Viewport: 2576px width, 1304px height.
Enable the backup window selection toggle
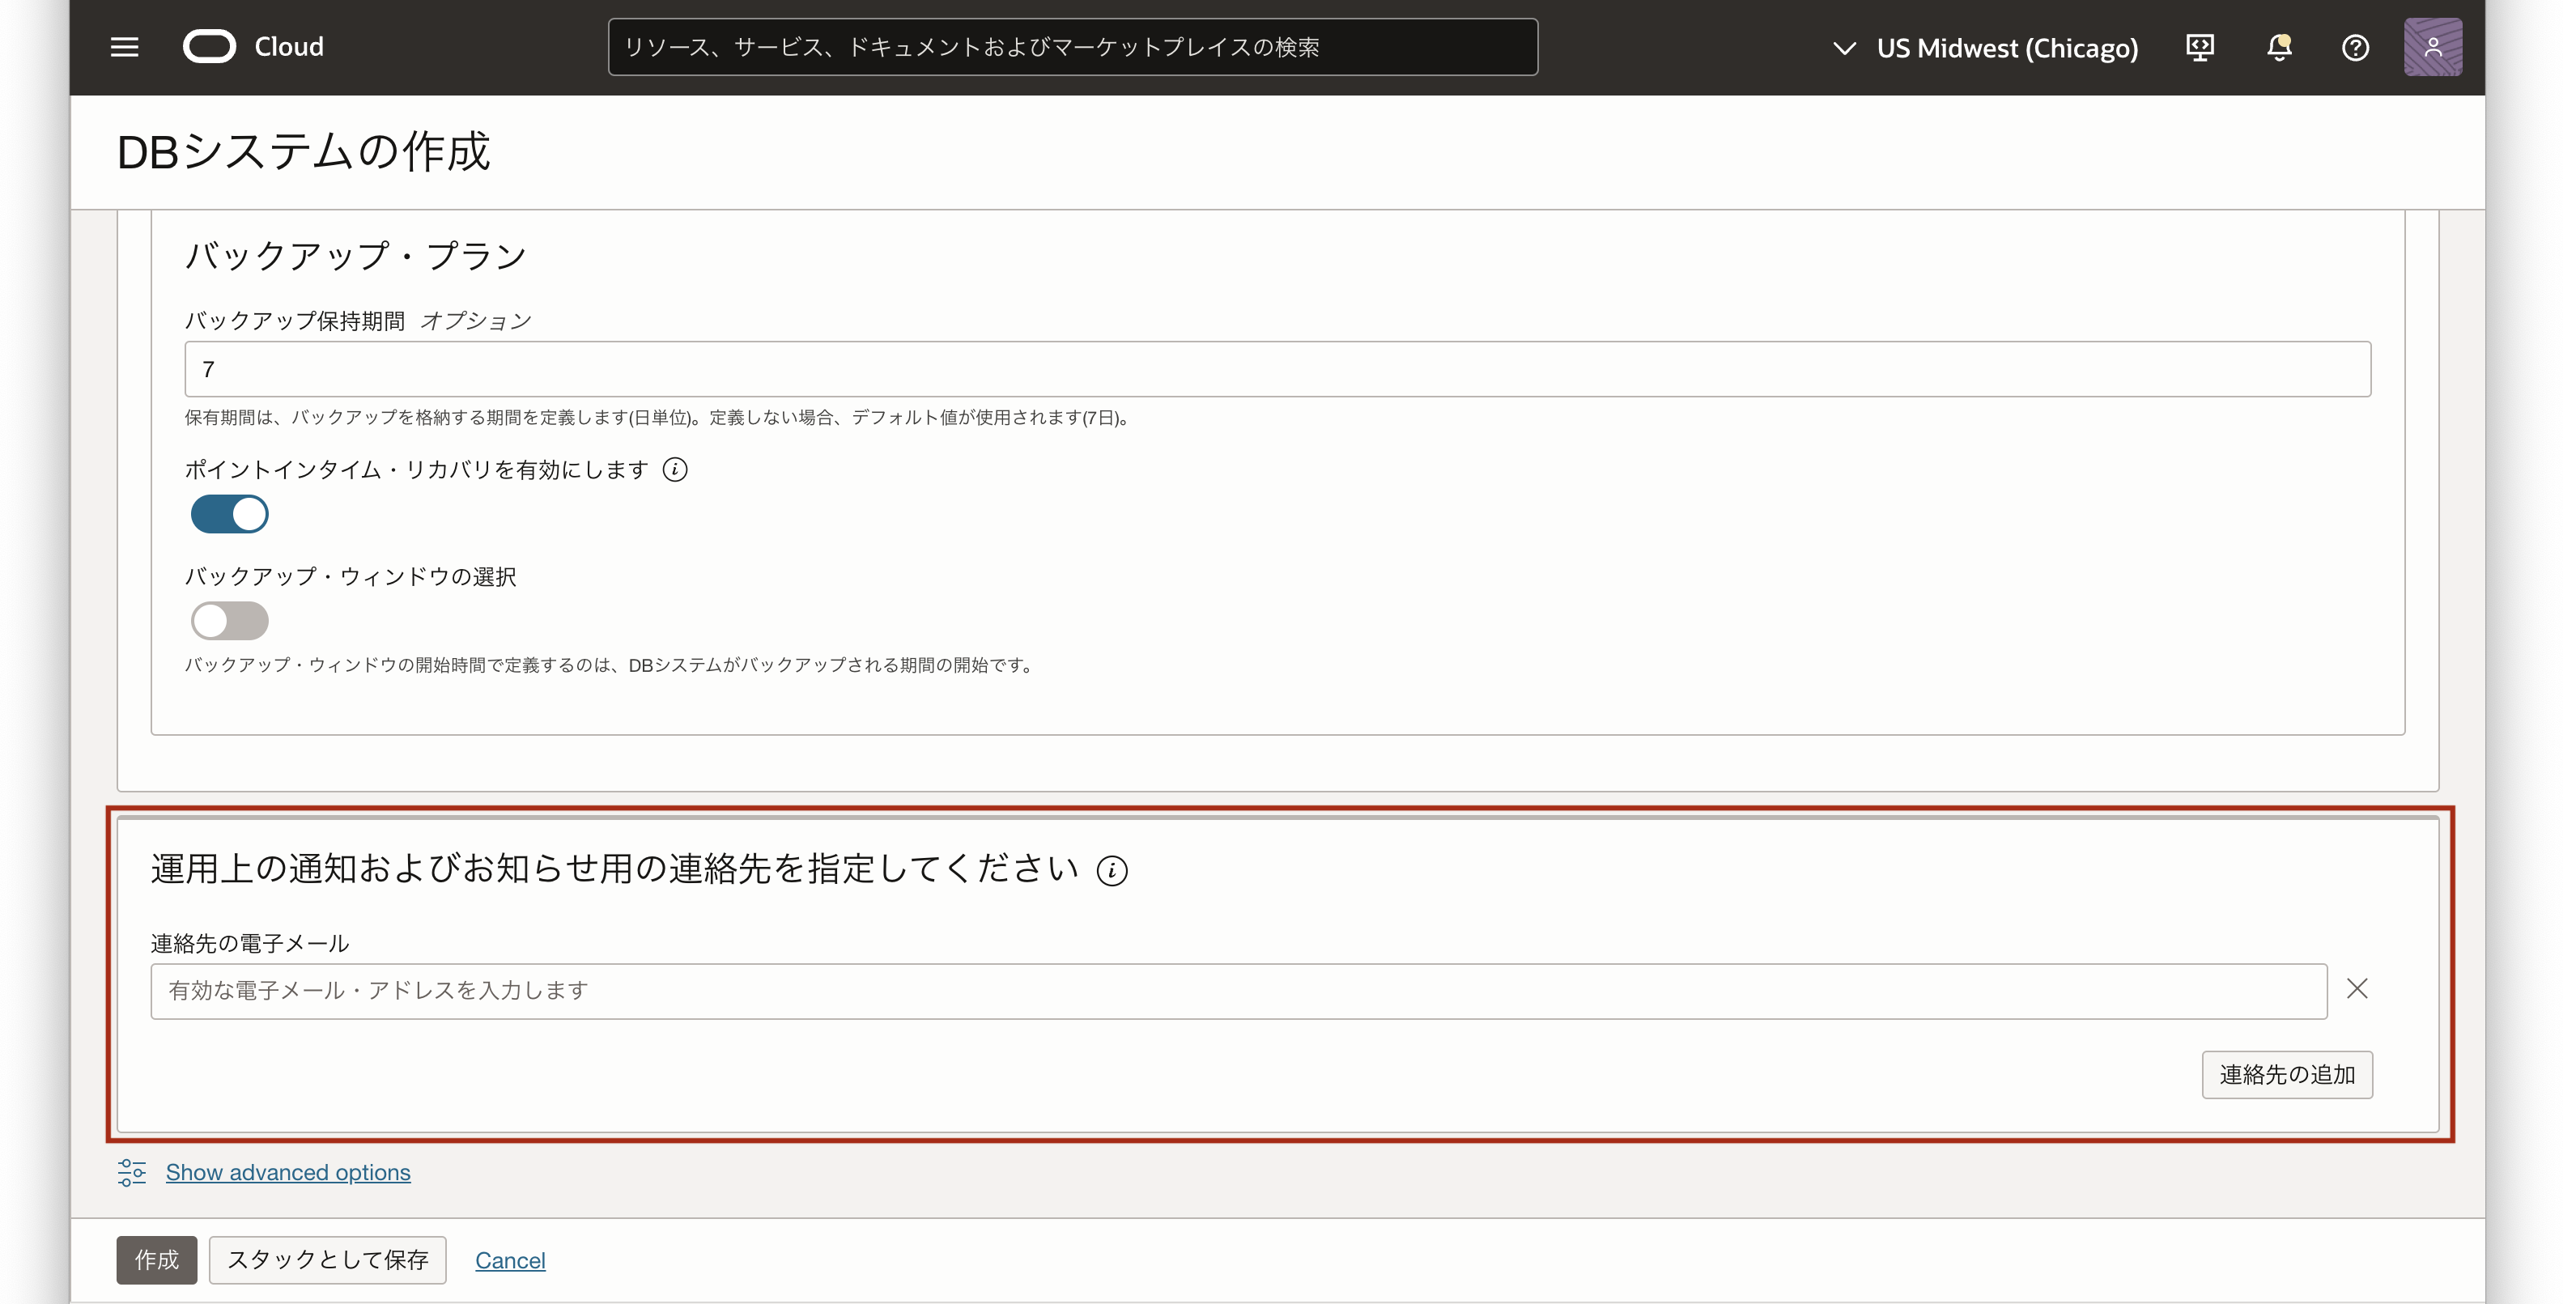230,621
